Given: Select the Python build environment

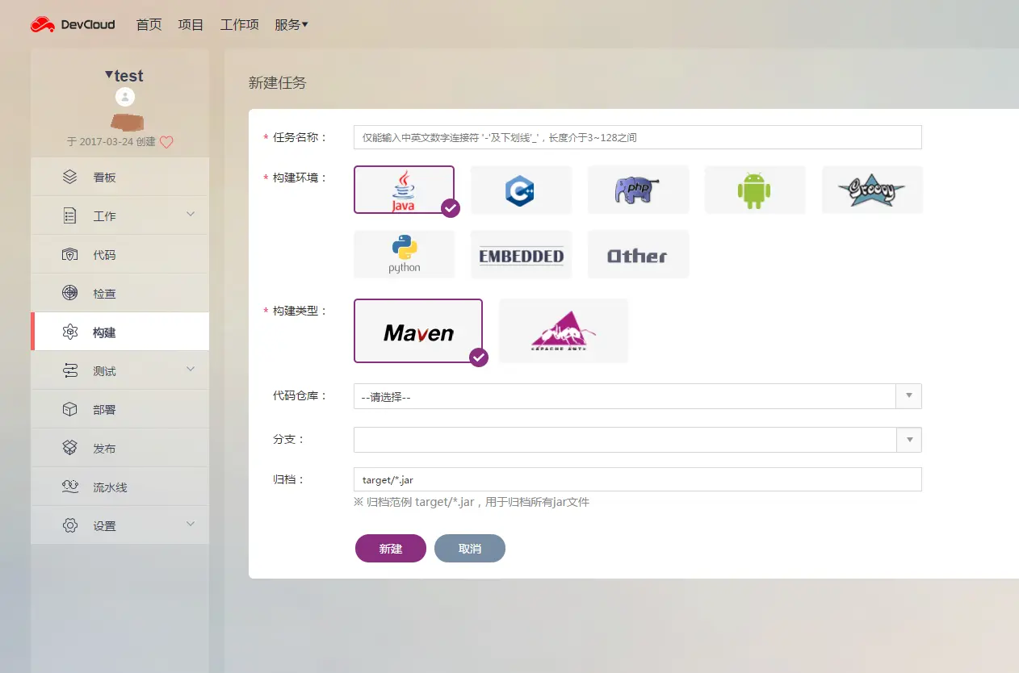Looking at the screenshot, I should coord(404,254).
